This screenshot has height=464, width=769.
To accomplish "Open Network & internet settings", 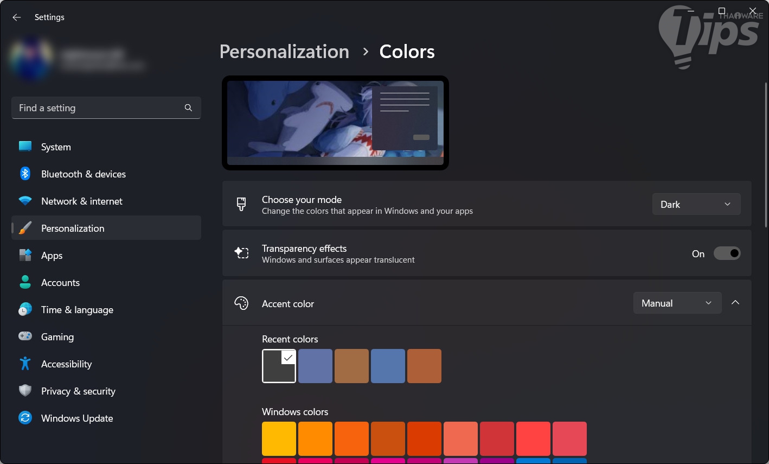I will [106, 201].
